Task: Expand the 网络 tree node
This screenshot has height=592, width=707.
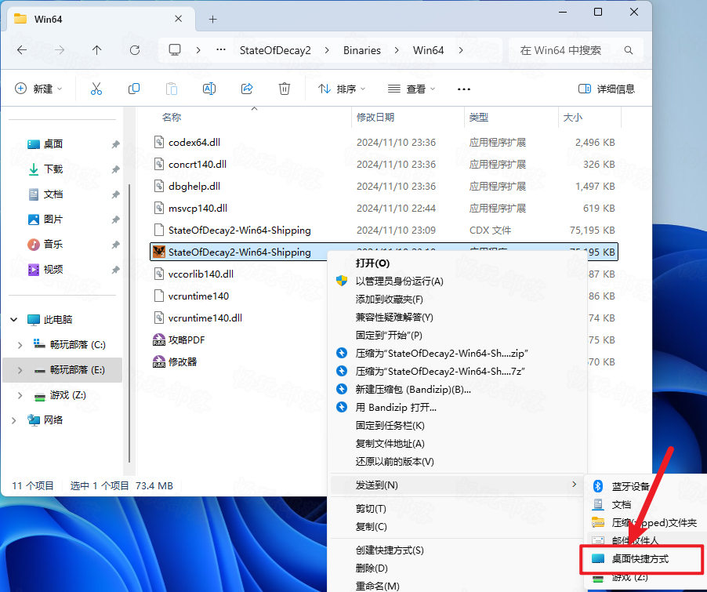Action: (14, 420)
